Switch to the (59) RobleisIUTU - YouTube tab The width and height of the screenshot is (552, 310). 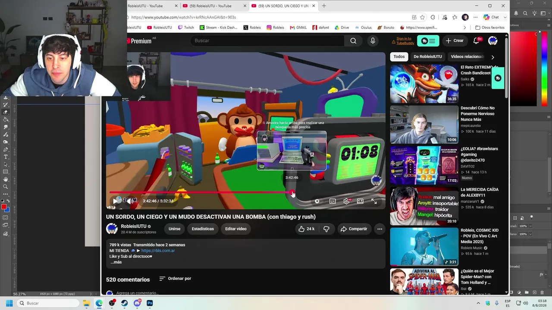click(x=214, y=6)
